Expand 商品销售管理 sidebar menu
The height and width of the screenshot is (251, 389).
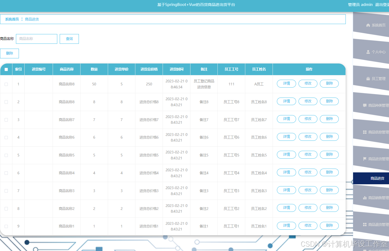pos(371,198)
